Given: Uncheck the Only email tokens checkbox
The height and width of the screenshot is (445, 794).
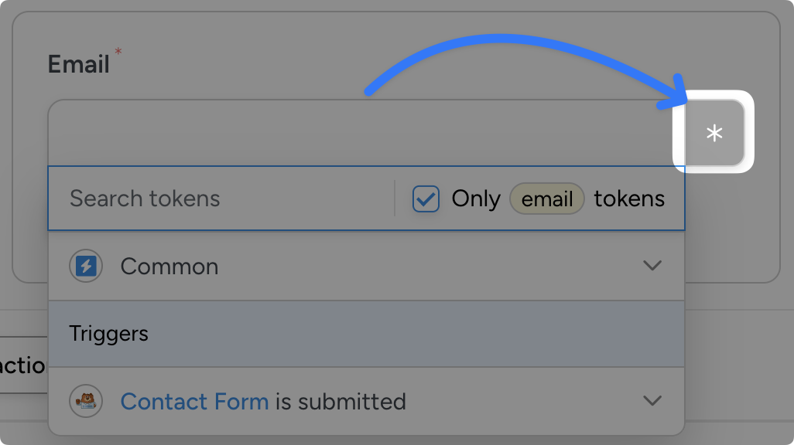Looking at the screenshot, I should 426,199.
